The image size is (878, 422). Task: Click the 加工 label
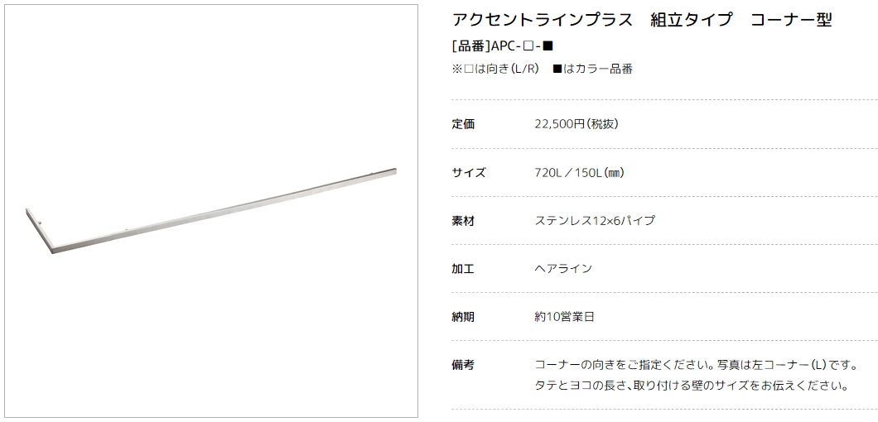463,269
